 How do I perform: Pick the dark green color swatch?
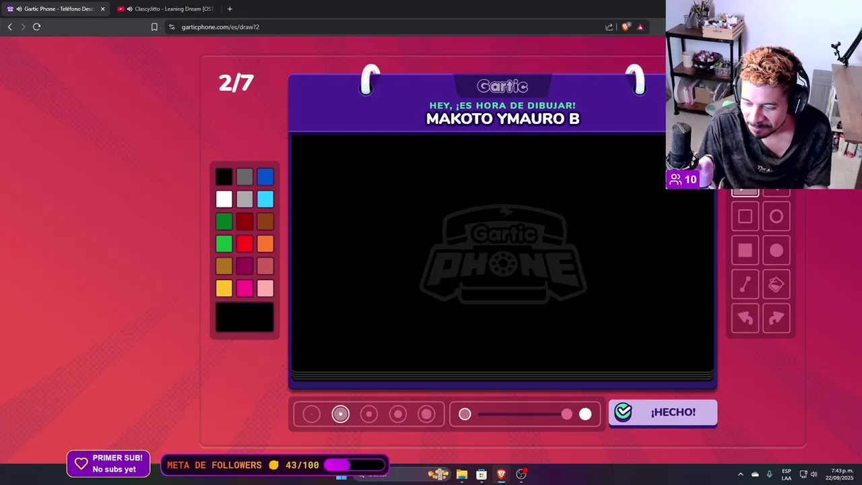224,222
